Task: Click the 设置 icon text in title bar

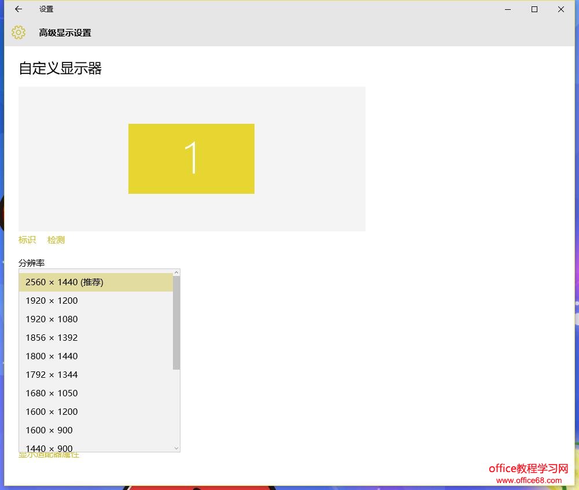Action: click(x=46, y=9)
